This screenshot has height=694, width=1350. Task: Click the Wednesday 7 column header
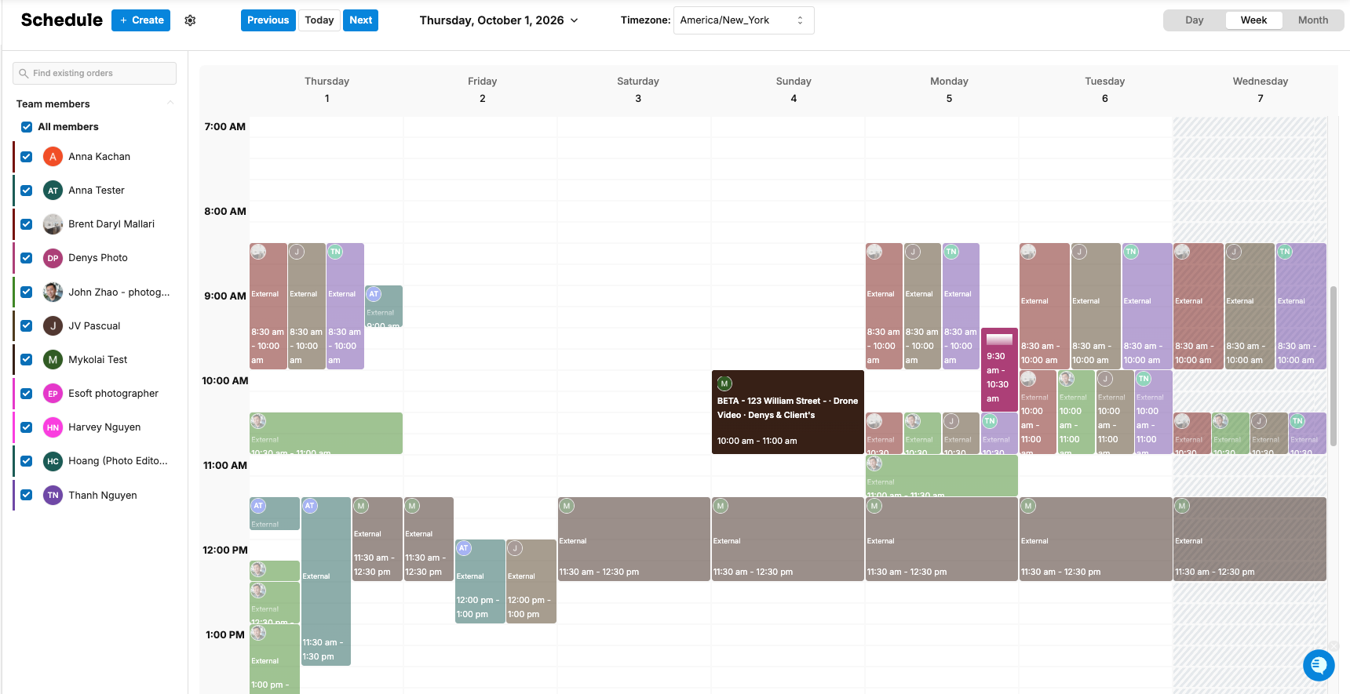pyautogui.click(x=1260, y=89)
